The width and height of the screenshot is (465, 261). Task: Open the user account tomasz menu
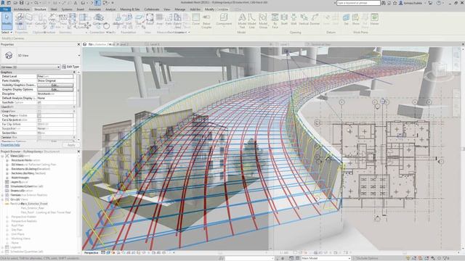pyautogui.click(x=413, y=3)
